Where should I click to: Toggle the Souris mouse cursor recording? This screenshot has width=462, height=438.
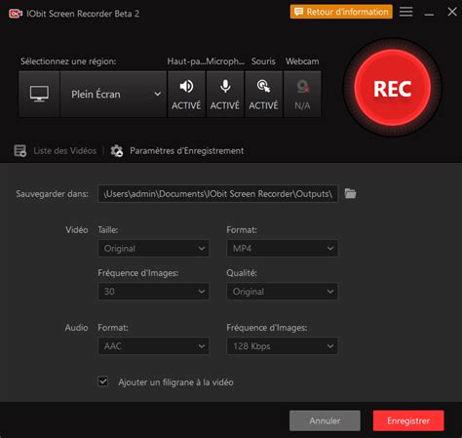263,94
